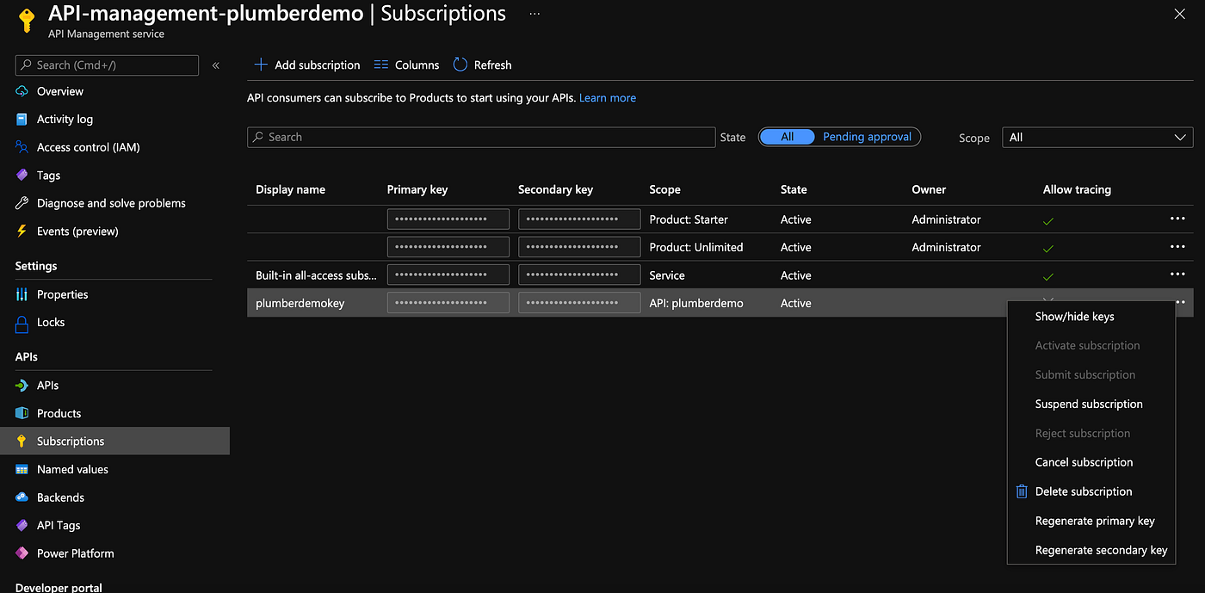The height and width of the screenshot is (593, 1205).
Task: Open more options for Service scope row
Action: [1177, 275]
